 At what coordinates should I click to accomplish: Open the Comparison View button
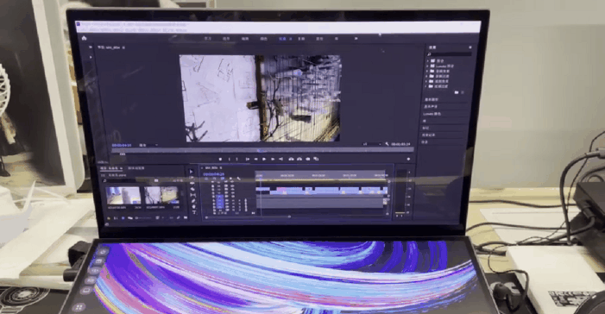pos(316,159)
